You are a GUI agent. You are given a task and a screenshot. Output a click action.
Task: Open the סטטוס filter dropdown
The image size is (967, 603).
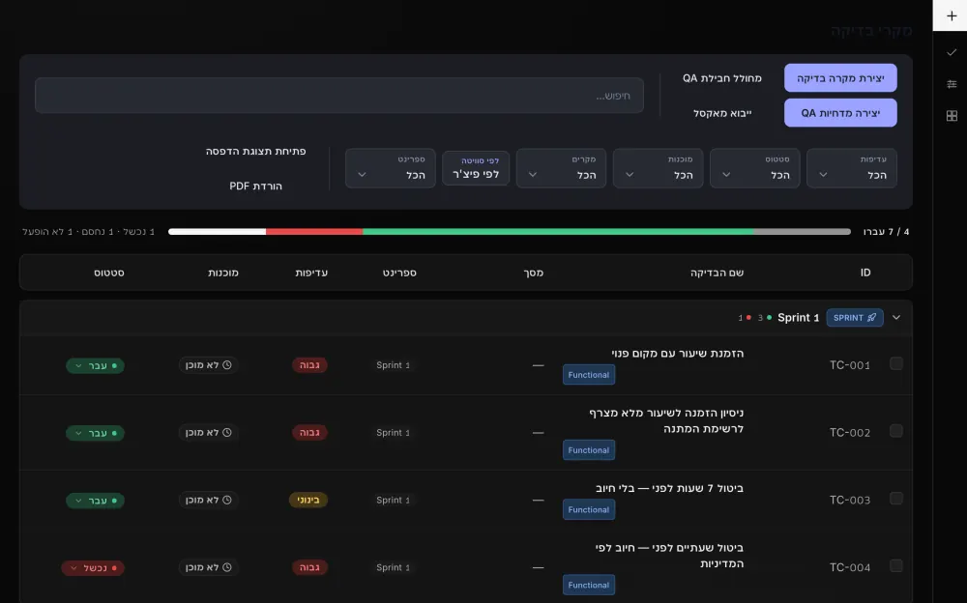pos(754,168)
